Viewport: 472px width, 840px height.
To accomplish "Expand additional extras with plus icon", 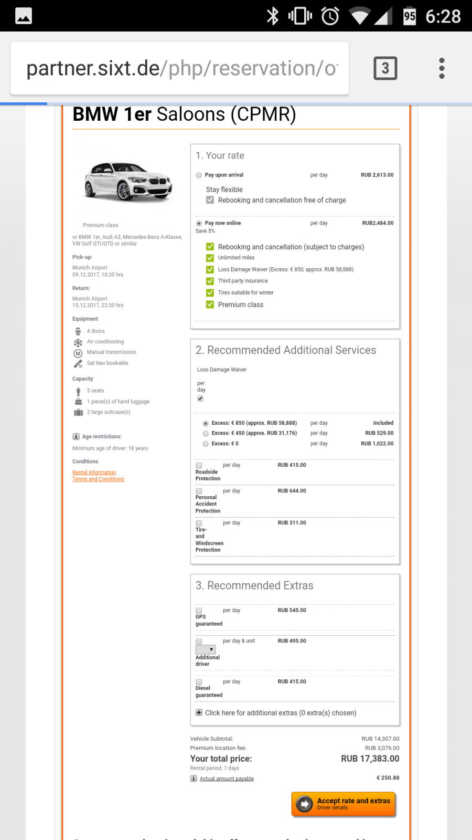I will click(199, 712).
